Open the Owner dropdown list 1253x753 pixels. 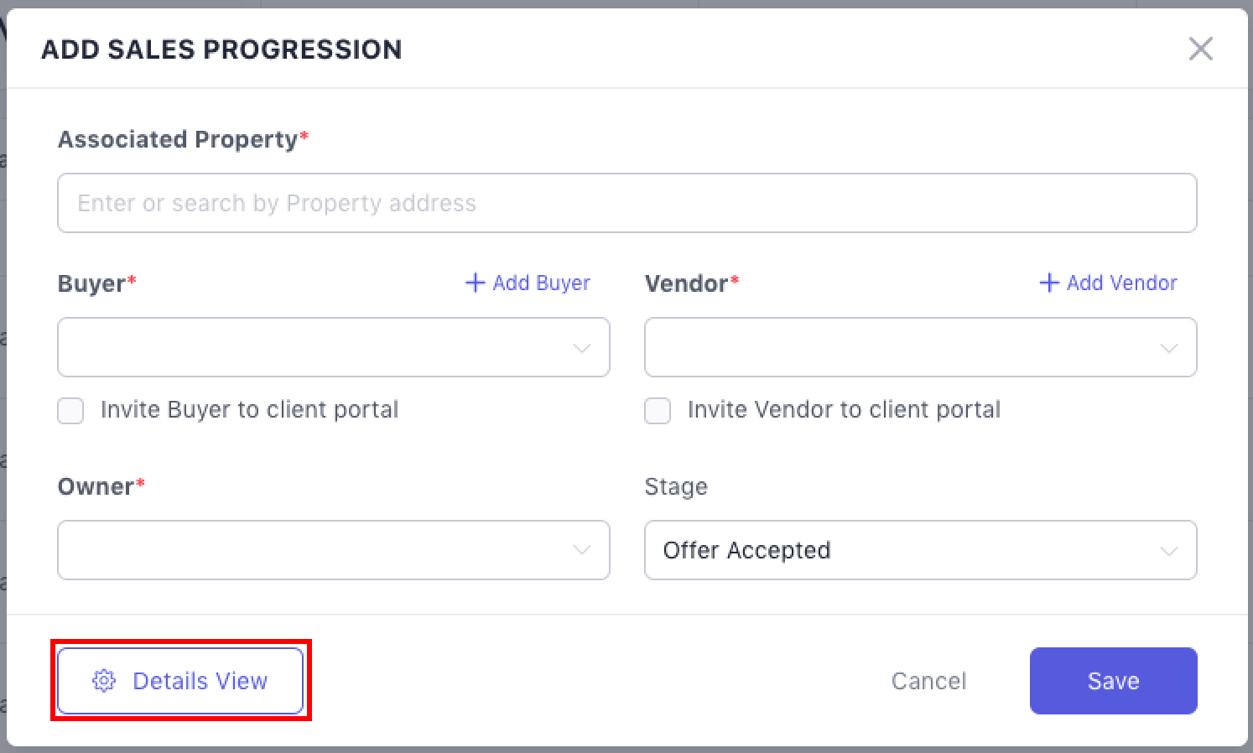point(319,550)
